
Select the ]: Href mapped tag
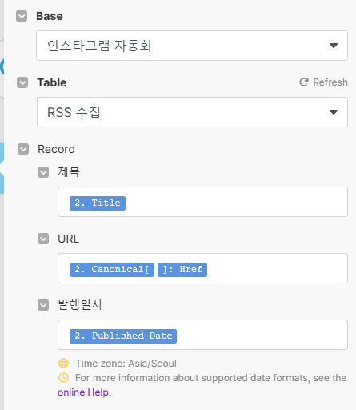[182, 270]
